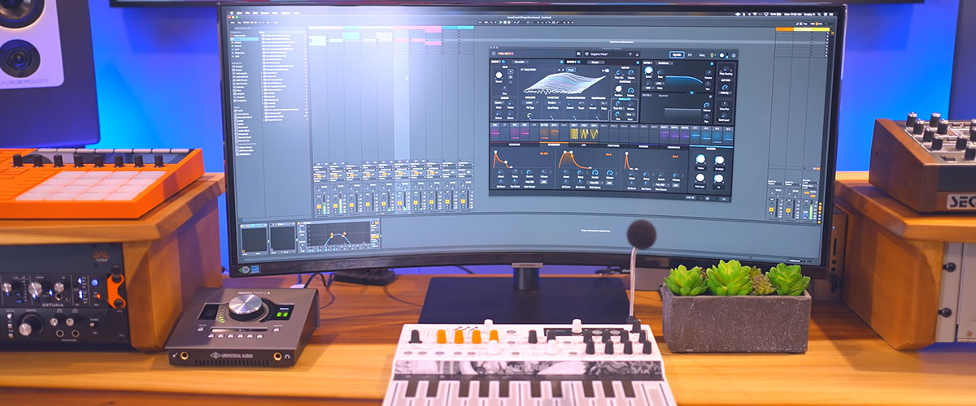Click the Env 2 envelope graph
Image resolution: width=976 pixels, height=406 pixels.
point(586,158)
